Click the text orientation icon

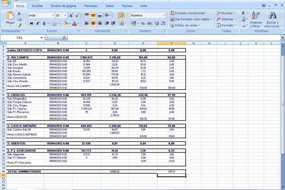coord(108,15)
